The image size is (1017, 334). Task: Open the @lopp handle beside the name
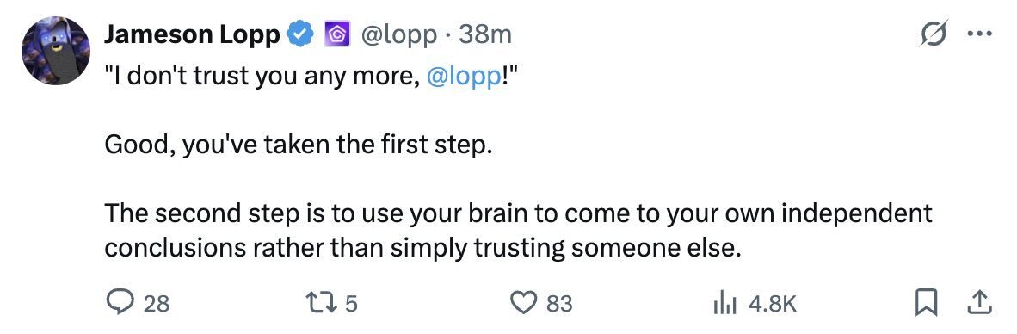(x=398, y=35)
